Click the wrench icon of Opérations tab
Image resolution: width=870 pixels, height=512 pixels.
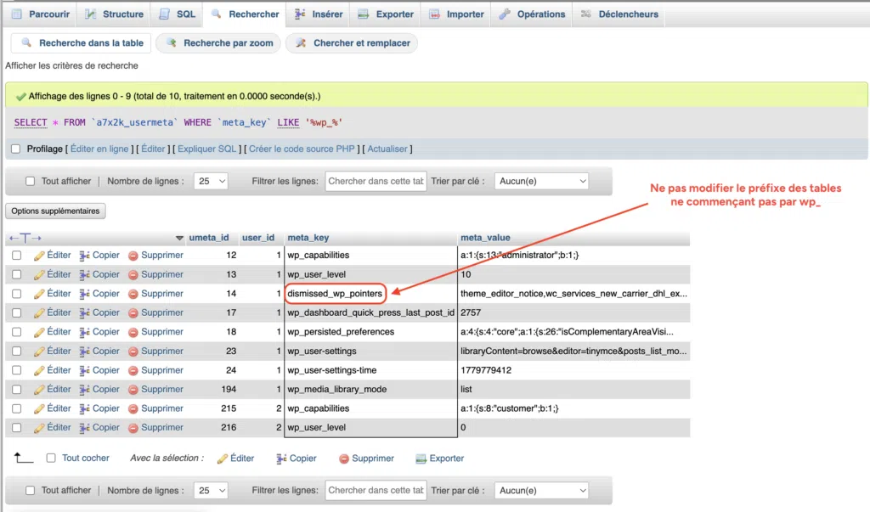click(505, 14)
